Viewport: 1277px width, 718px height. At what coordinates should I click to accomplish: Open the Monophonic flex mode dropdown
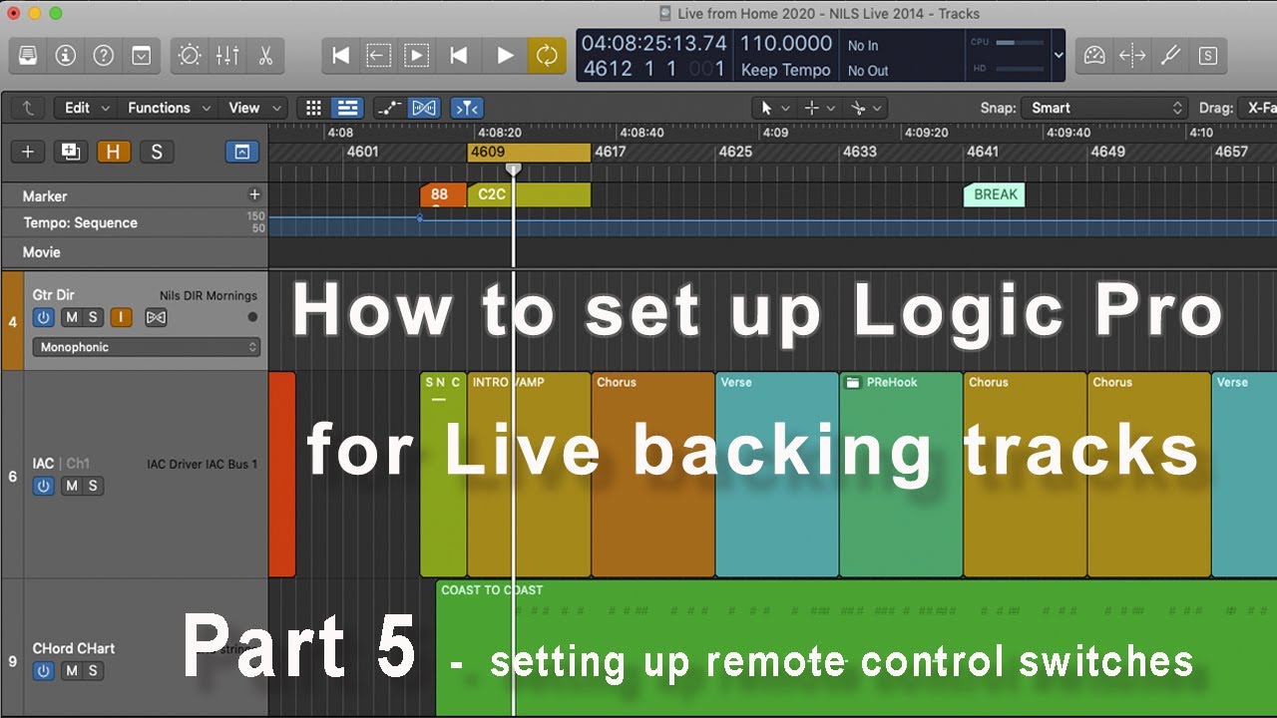[147, 347]
